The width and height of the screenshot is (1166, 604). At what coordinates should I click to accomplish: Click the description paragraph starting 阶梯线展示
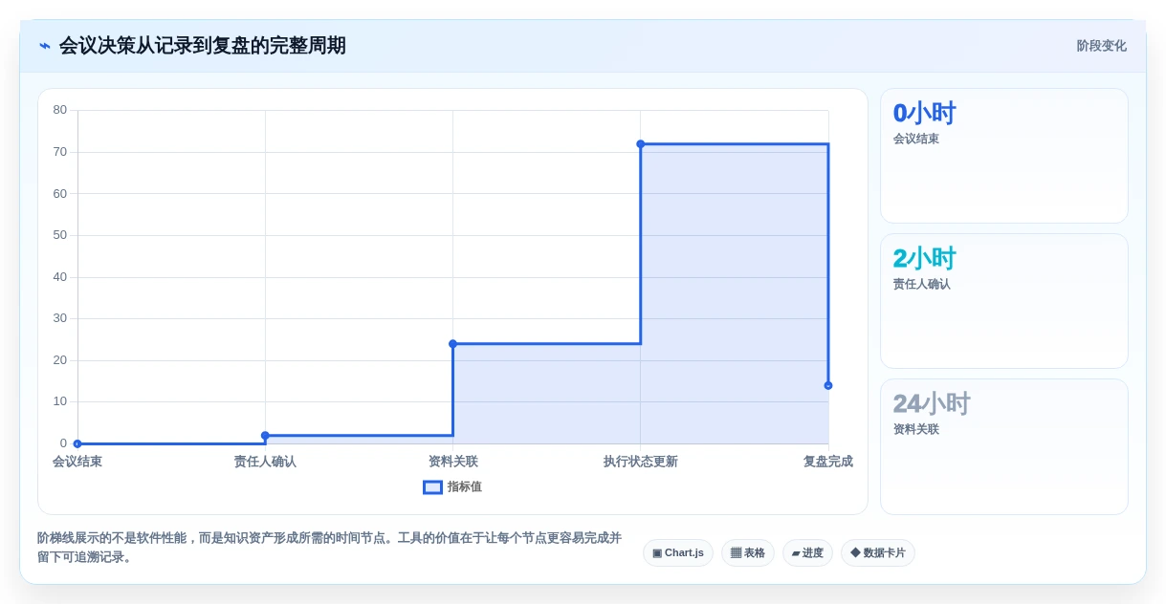point(330,548)
